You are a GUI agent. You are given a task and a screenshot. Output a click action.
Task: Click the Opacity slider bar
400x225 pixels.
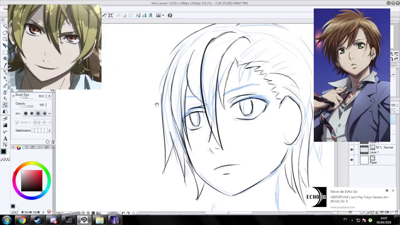27,107
